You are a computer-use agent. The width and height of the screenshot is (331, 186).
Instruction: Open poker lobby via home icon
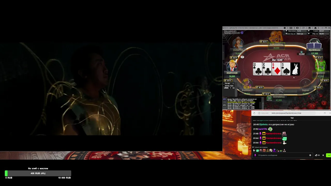click(x=315, y=28)
